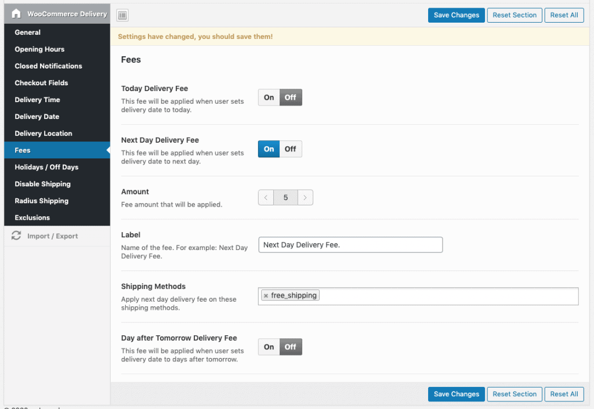Click the Label text field
This screenshot has width=594, height=409.
point(350,245)
